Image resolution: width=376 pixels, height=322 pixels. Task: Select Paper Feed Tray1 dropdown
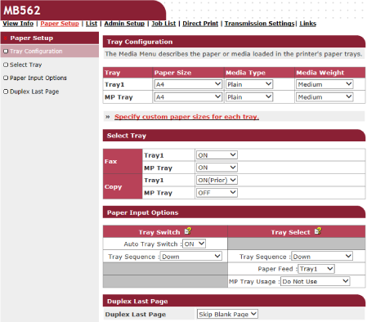316,269
